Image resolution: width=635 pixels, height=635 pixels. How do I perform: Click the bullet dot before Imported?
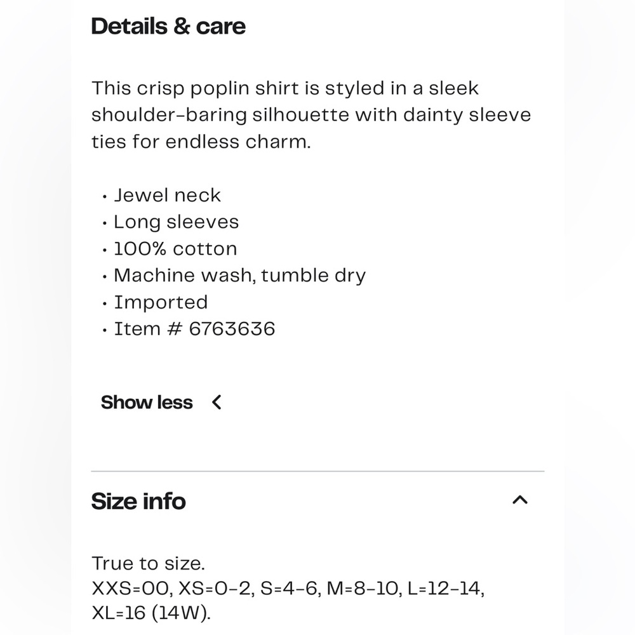coord(105,304)
